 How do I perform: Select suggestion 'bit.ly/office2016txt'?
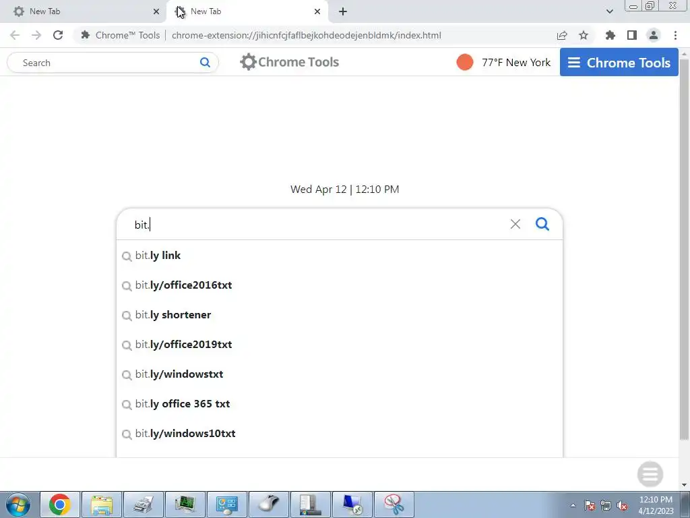340,285
